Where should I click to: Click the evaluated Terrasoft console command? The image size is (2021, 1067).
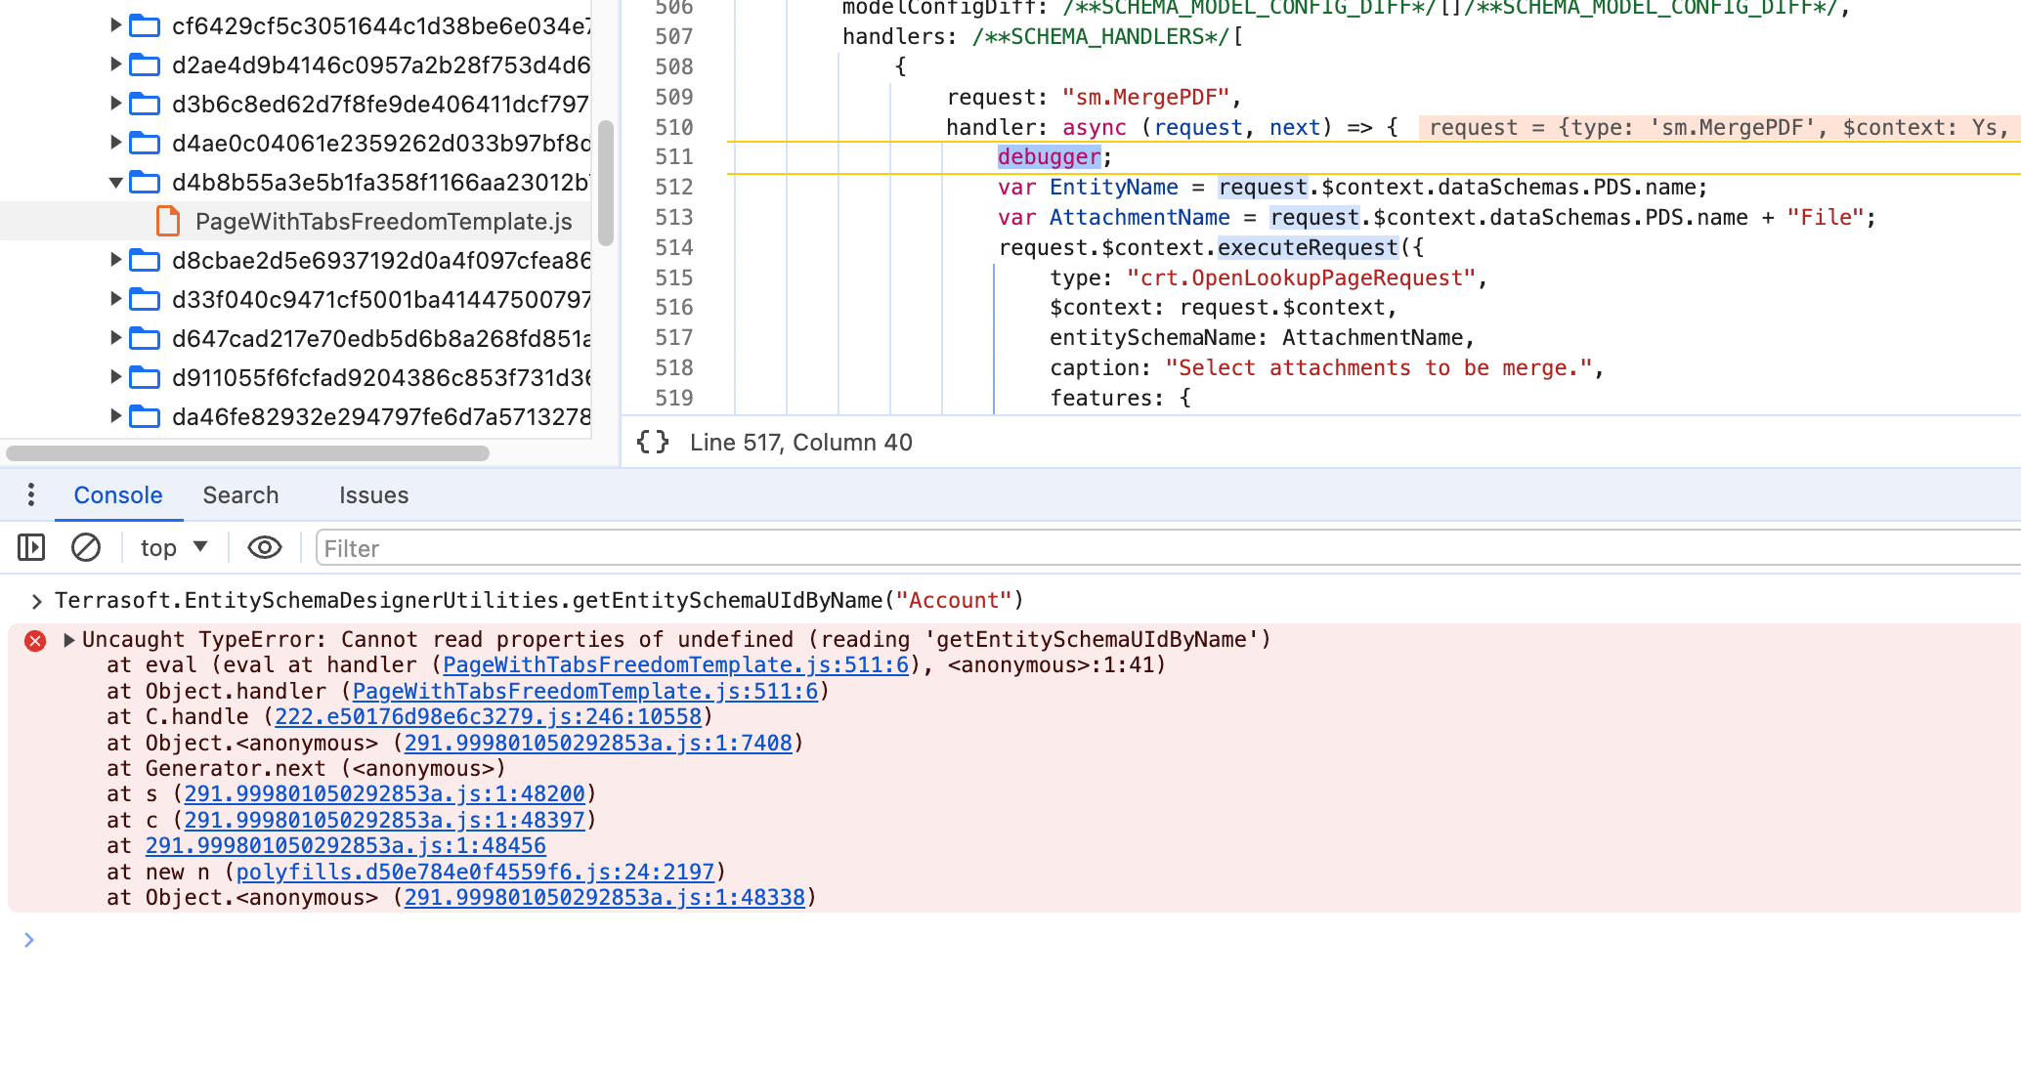[x=539, y=601]
